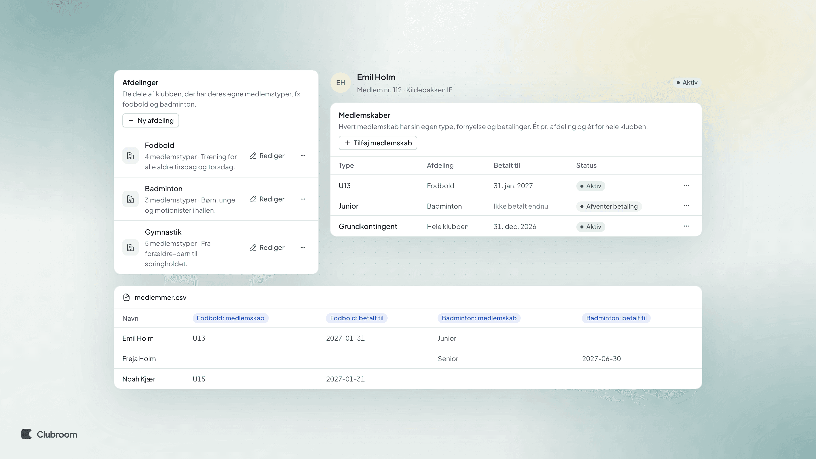Image resolution: width=816 pixels, height=459 pixels.
Task: Click the Afventer betaling status badge
Action: click(609, 206)
